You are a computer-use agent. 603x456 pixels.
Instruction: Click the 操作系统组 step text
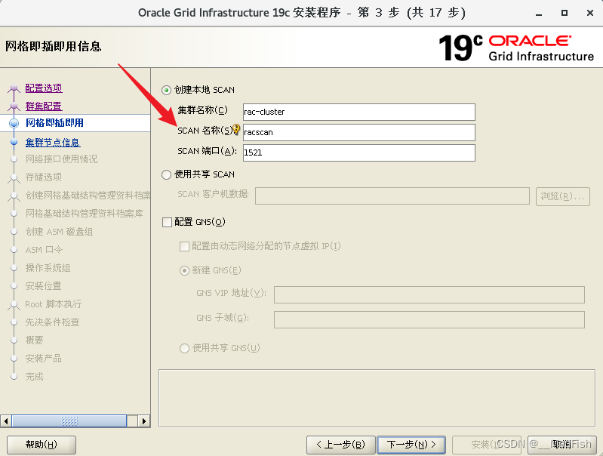48,268
